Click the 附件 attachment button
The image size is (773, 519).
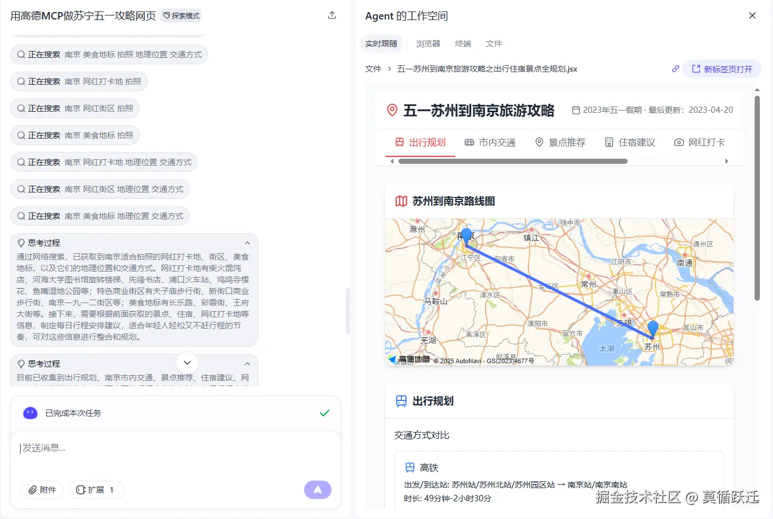pos(42,490)
